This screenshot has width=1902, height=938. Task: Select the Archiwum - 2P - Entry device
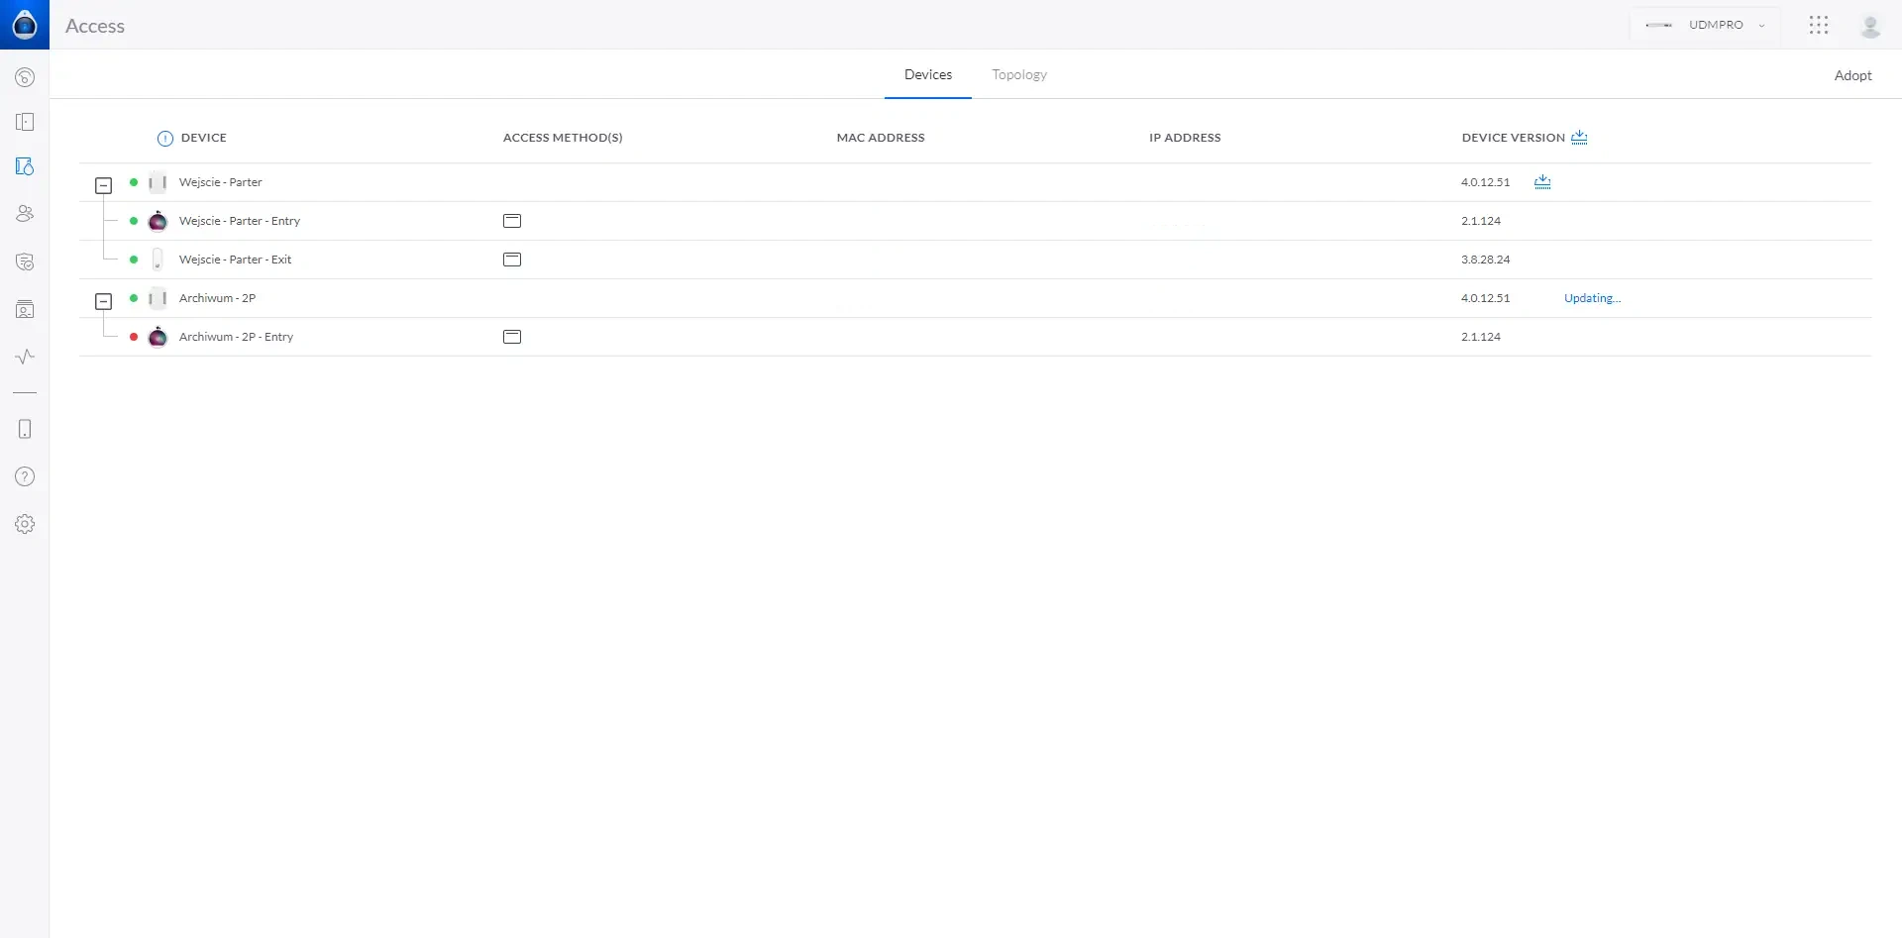tap(236, 337)
